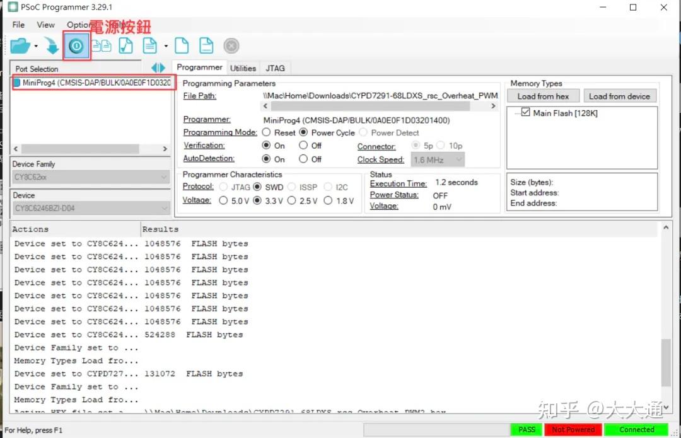The width and height of the screenshot is (681, 438).
Task: Click the Program device icon
Action: (52, 45)
